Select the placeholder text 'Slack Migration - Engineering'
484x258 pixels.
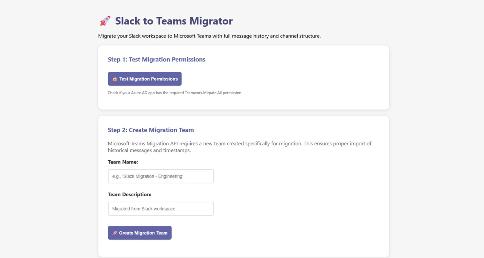point(148,176)
